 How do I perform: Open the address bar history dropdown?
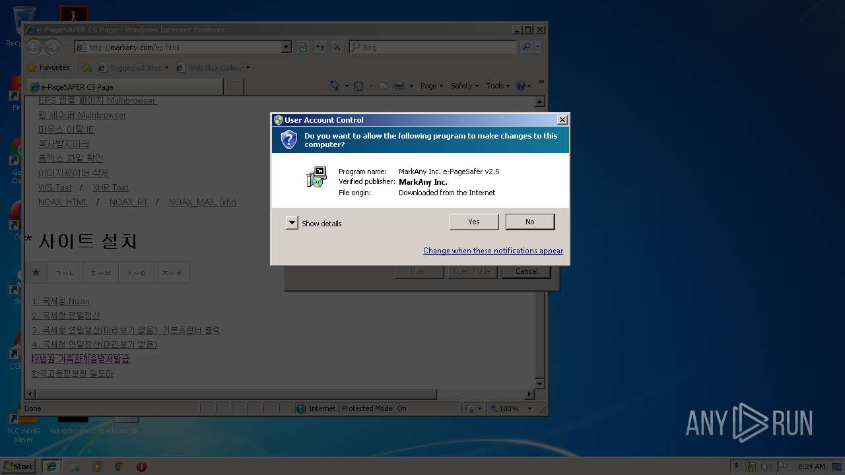(x=286, y=47)
